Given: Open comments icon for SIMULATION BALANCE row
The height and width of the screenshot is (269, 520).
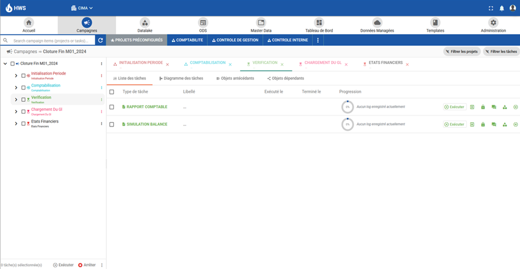Looking at the screenshot, I should (x=494, y=124).
